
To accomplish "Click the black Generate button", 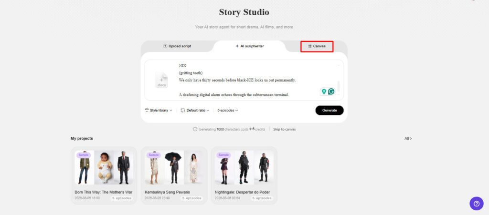I will [330, 110].
